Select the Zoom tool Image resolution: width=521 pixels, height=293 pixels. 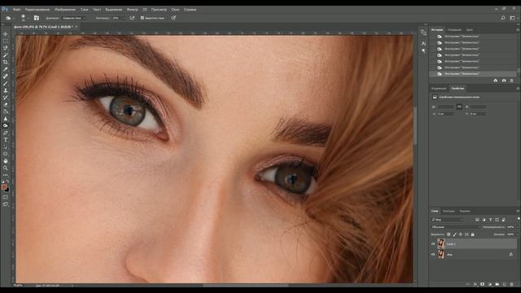(x=6, y=168)
